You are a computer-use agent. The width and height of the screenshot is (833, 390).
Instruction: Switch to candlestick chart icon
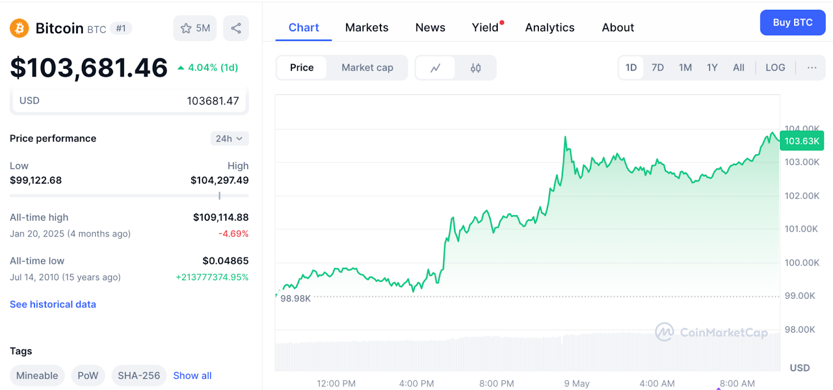click(475, 68)
